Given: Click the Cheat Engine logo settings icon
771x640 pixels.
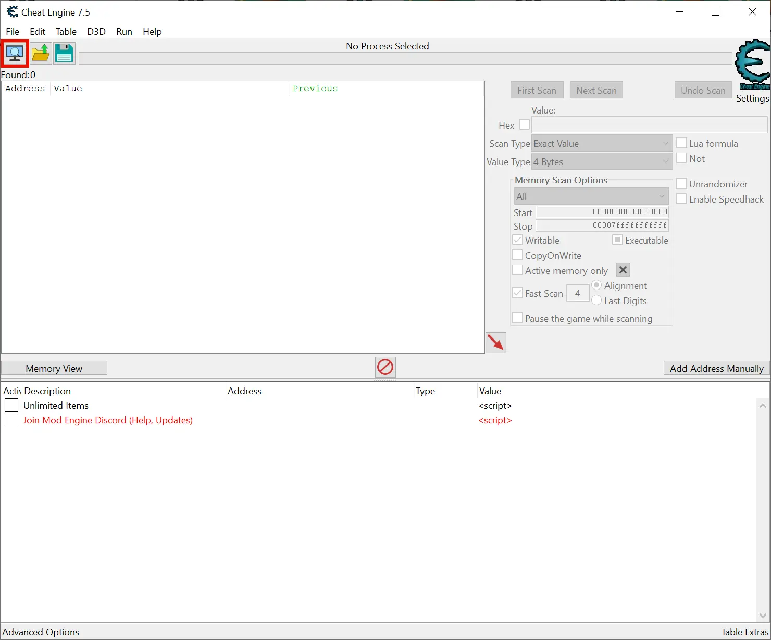Looking at the screenshot, I should (x=752, y=65).
